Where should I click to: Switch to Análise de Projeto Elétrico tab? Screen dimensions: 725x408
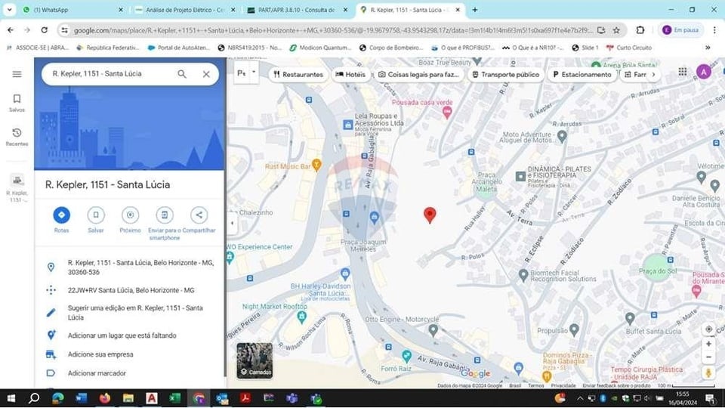(x=184, y=10)
